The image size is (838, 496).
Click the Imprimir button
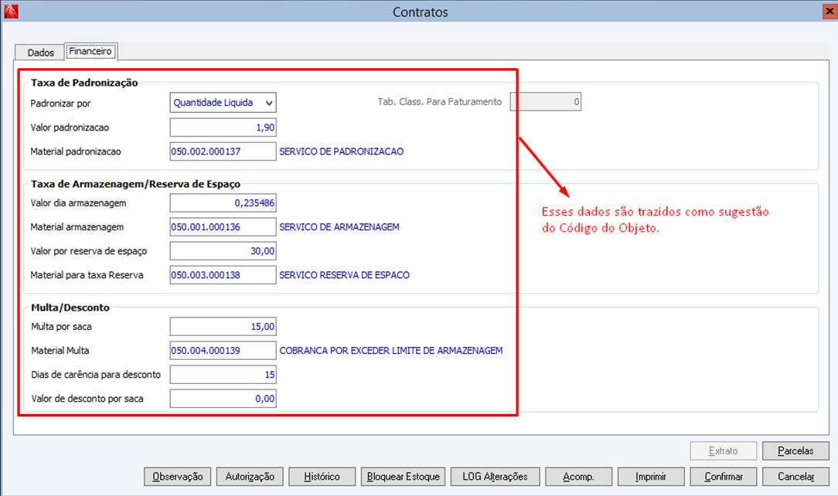(651, 477)
